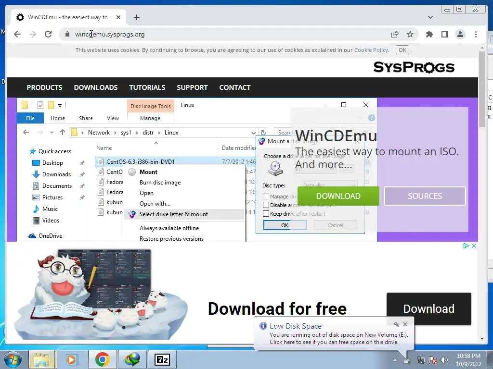493x369 pixels.
Task: Click the ad's black Download button
Action: pyautogui.click(x=429, y=309)
